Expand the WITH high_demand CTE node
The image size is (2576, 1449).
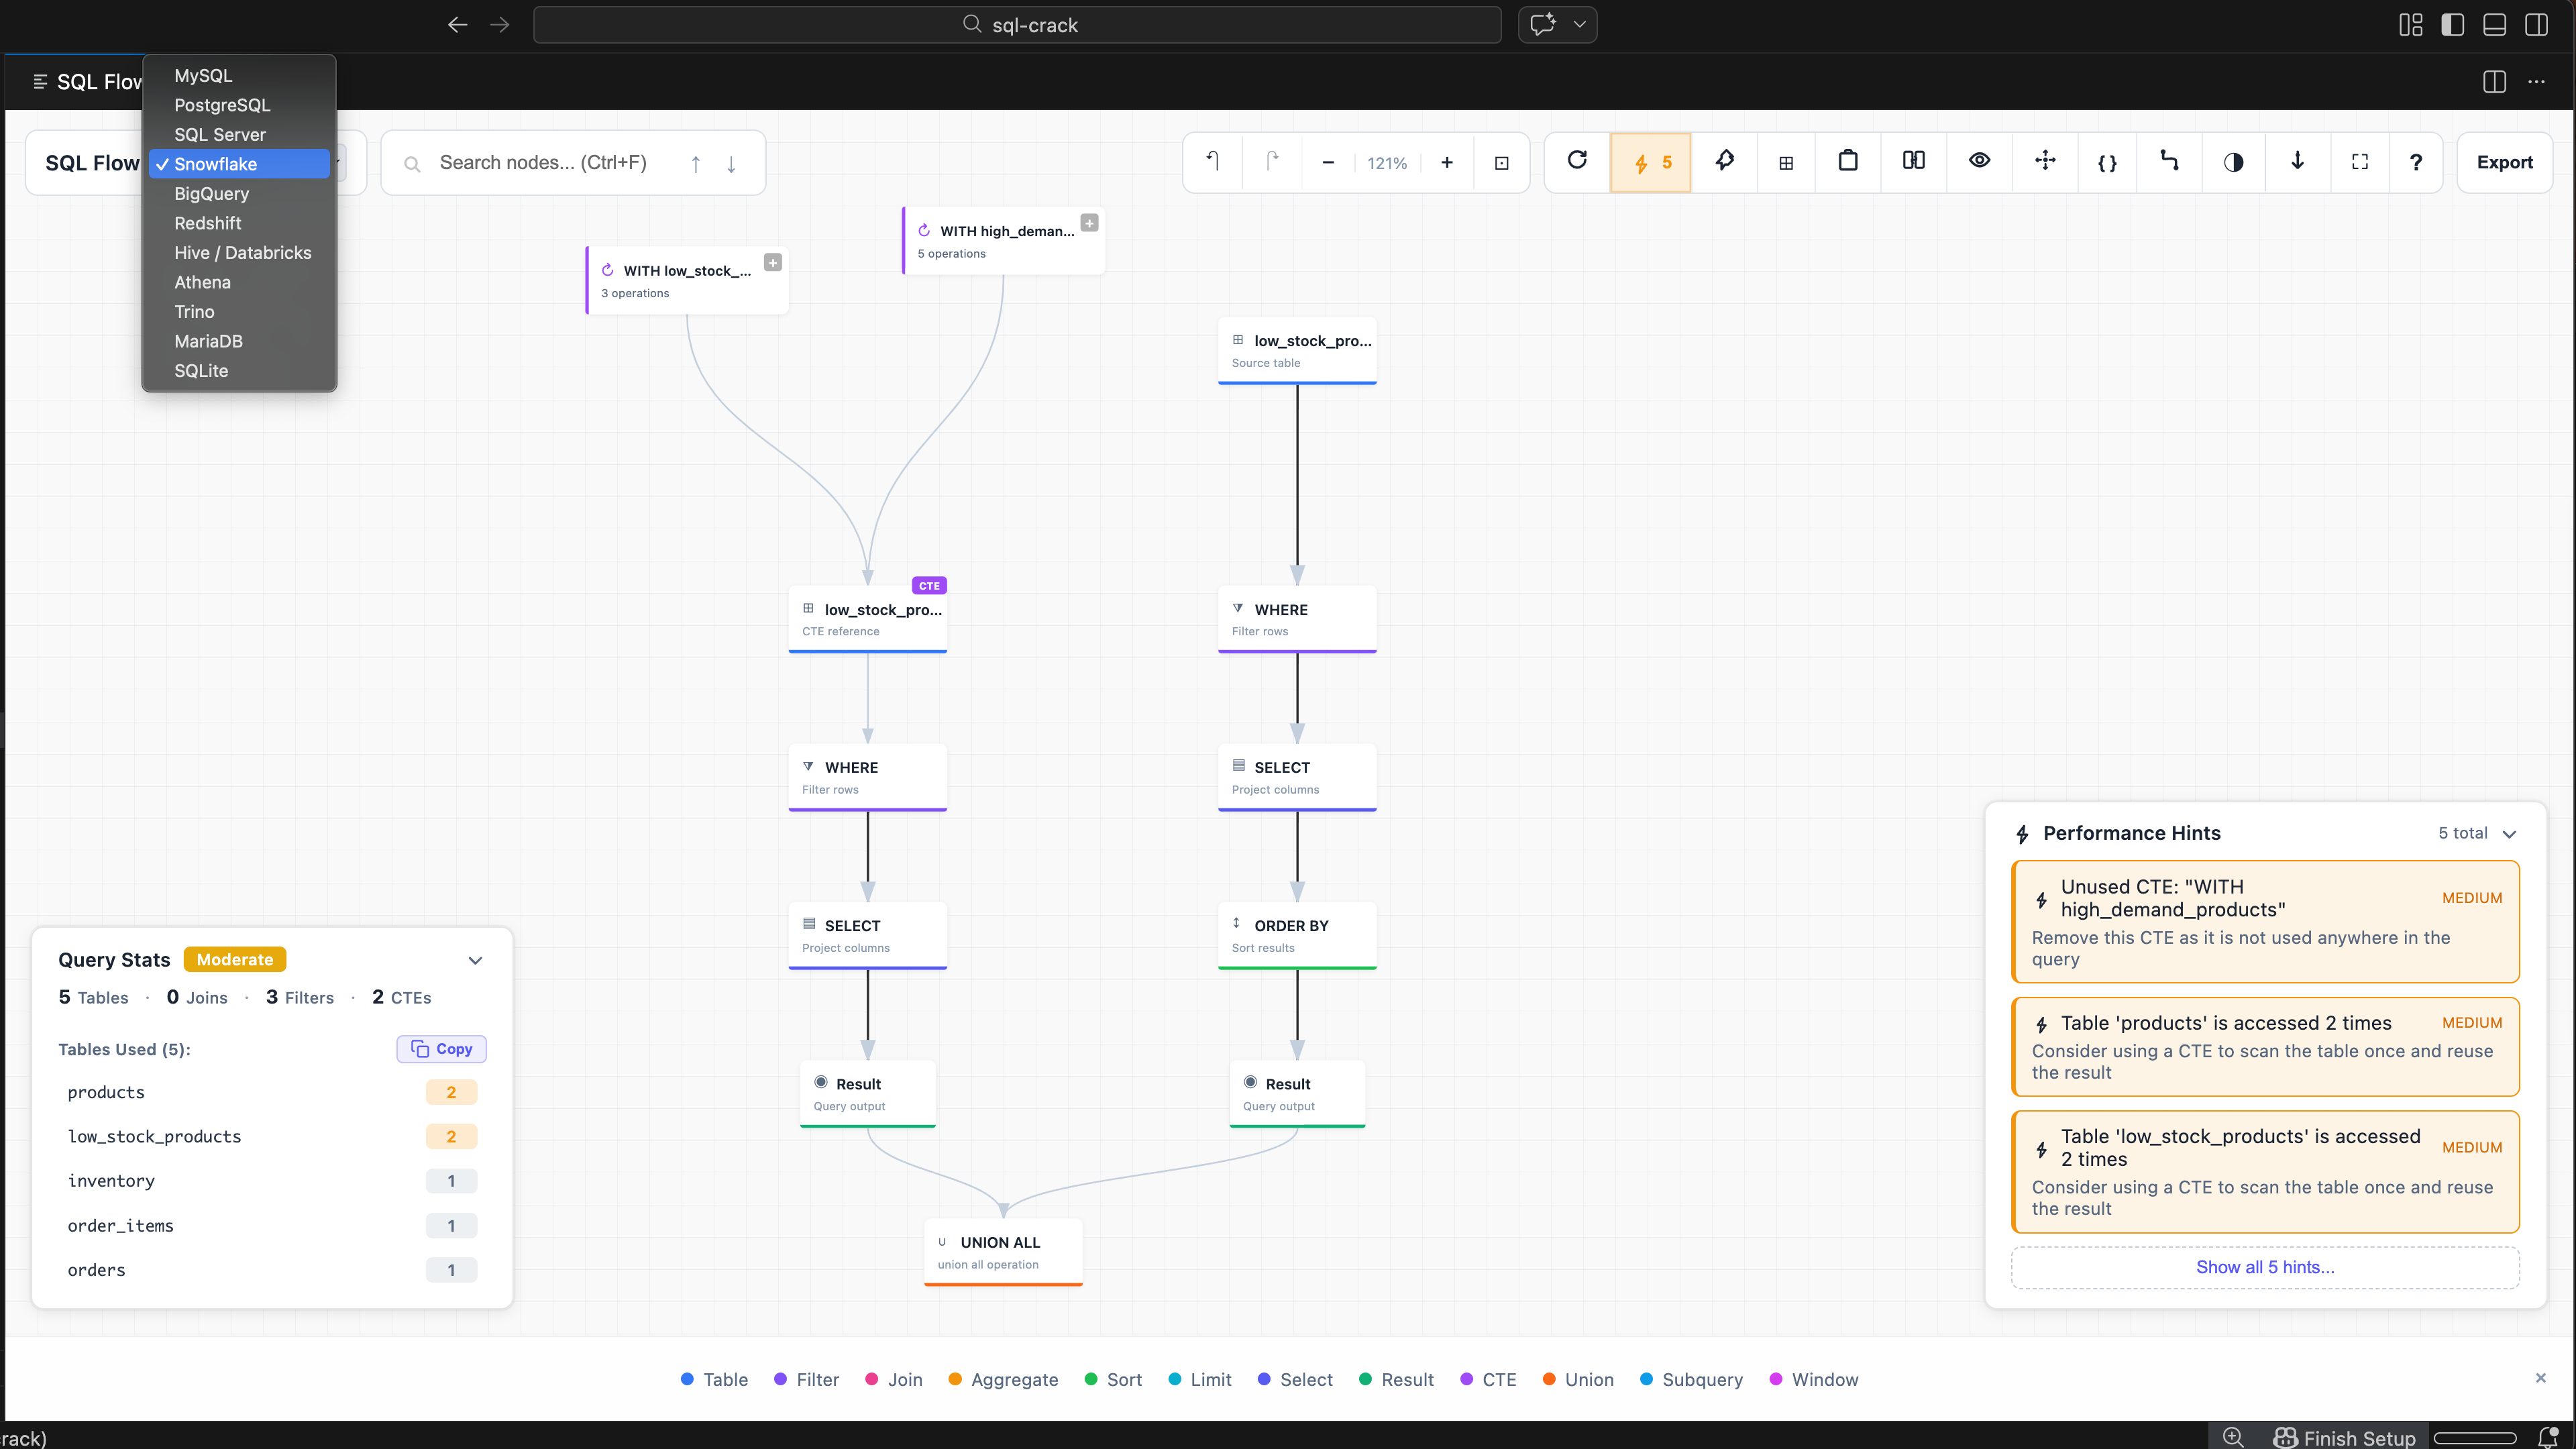tap(1089, 223)
